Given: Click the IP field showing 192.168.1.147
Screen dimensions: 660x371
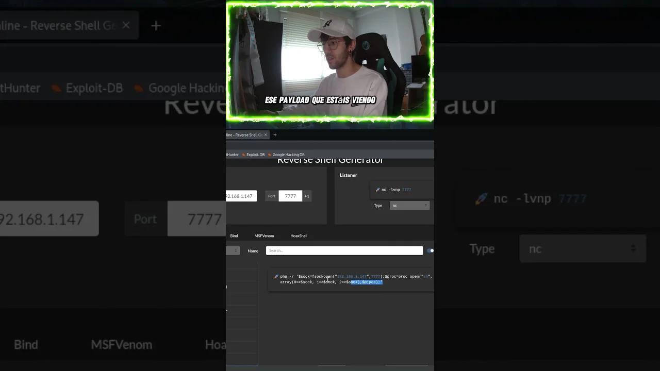Looking at the screenshot, I should coord(241,196).
